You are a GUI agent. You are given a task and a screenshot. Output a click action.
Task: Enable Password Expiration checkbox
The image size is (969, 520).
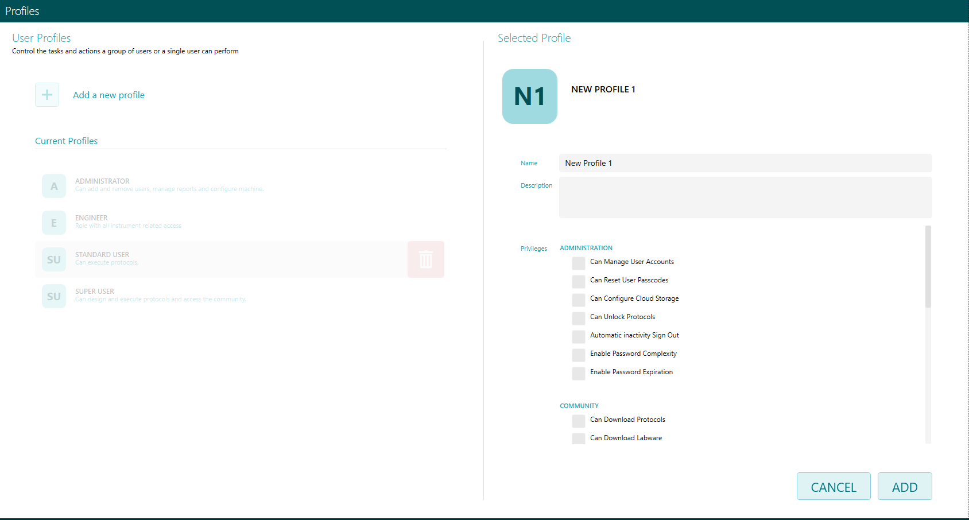578,373
